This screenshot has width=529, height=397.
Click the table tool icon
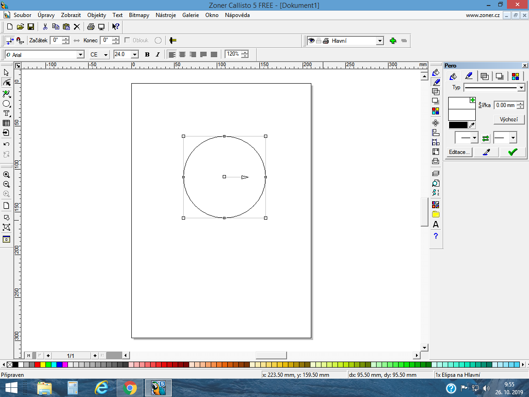coord(6,123)
